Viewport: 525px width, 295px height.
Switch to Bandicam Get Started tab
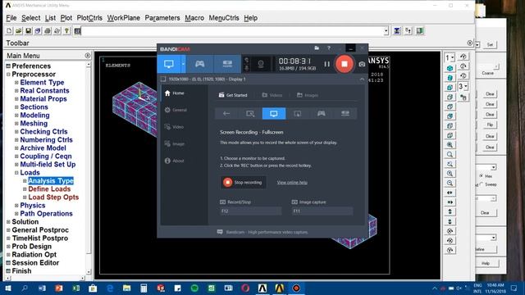tap(233, 95)
